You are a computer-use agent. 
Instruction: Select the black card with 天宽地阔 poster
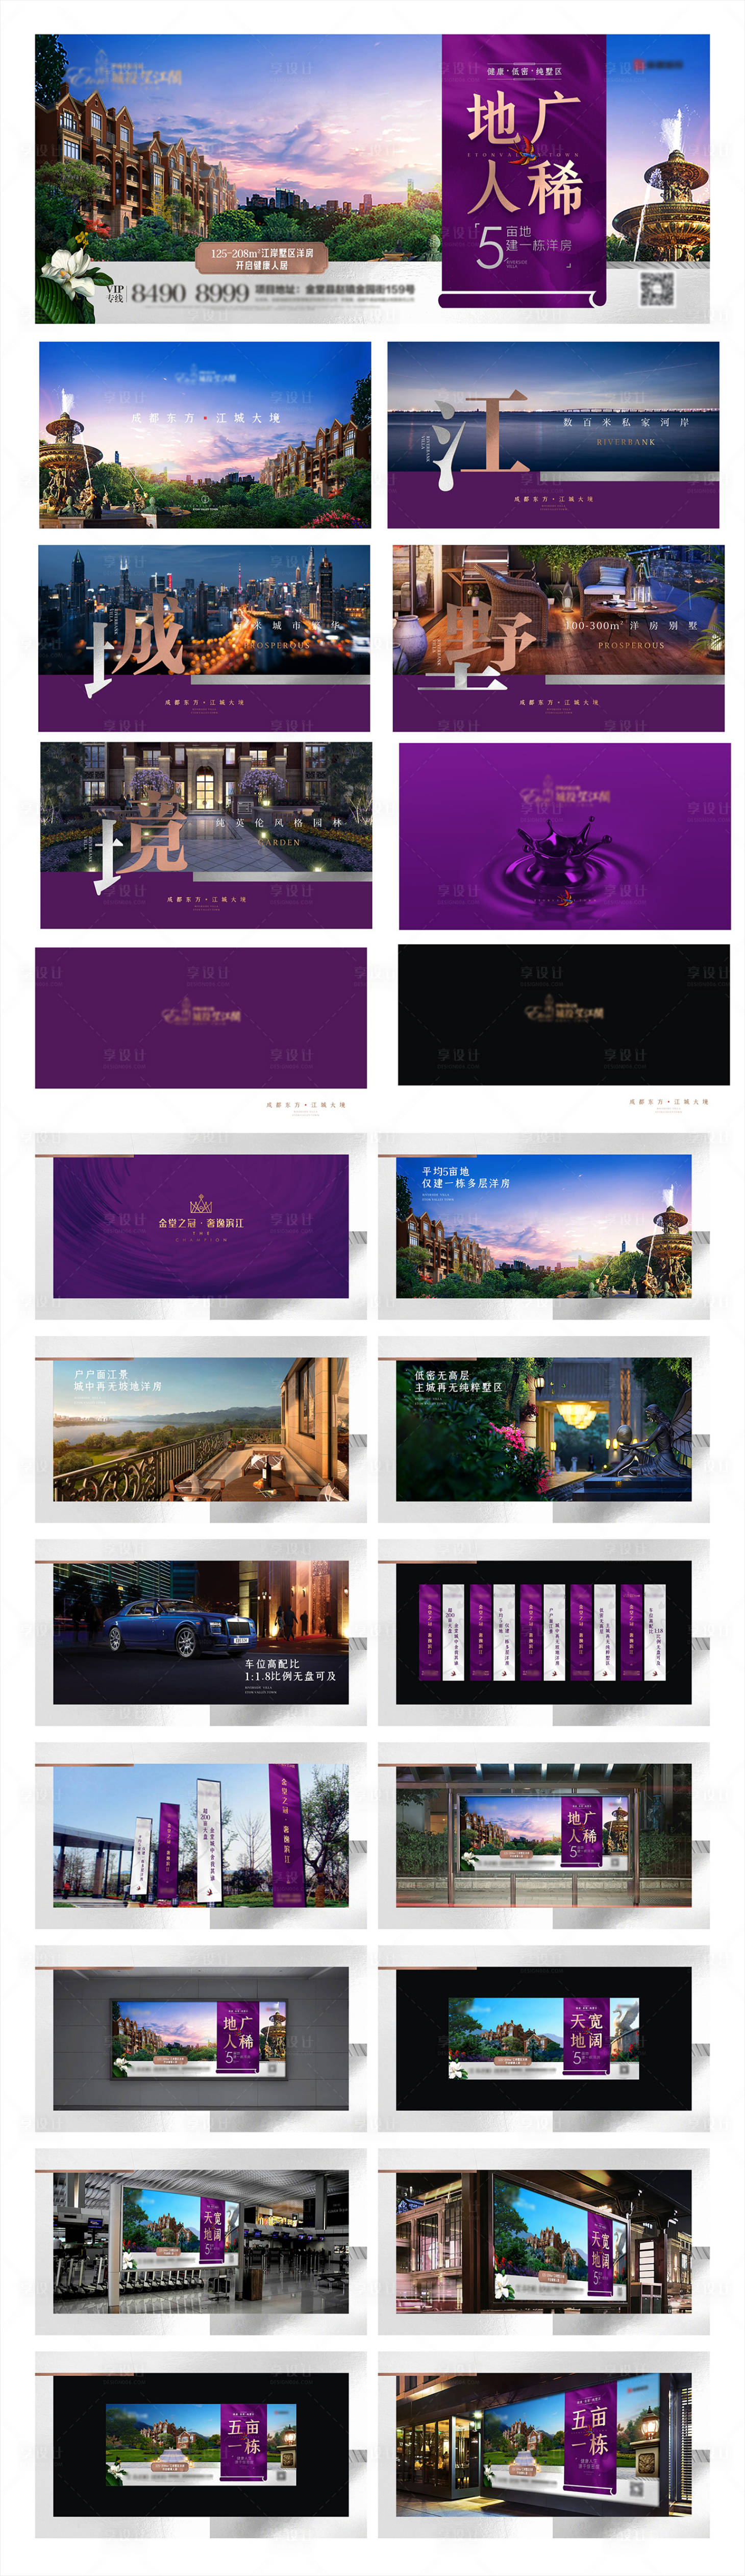543,2038
